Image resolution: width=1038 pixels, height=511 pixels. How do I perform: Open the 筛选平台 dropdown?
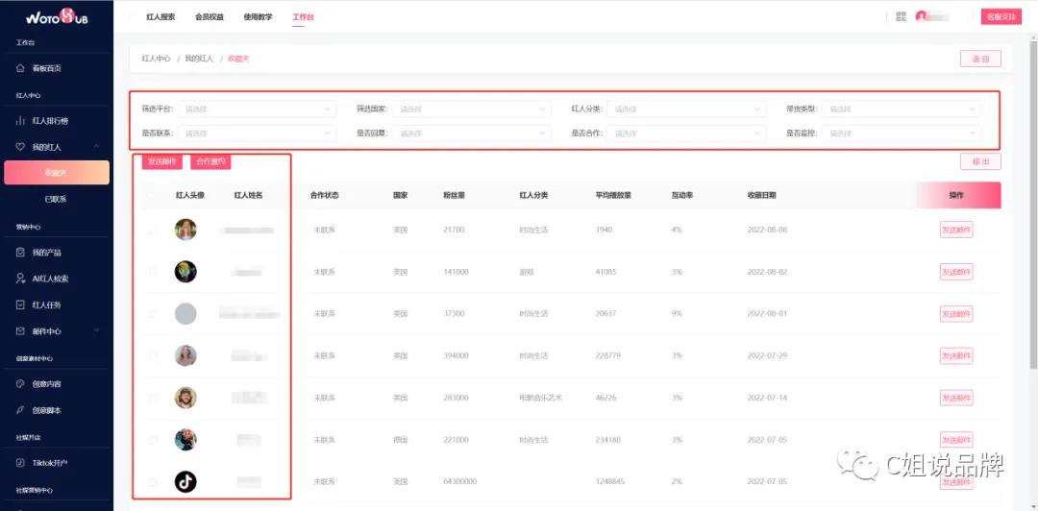(x=257, y=109)
